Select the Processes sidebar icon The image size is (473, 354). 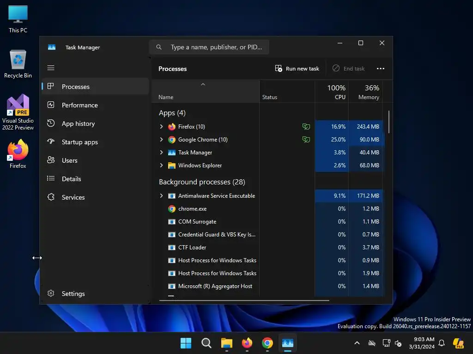tap(51, 86)
